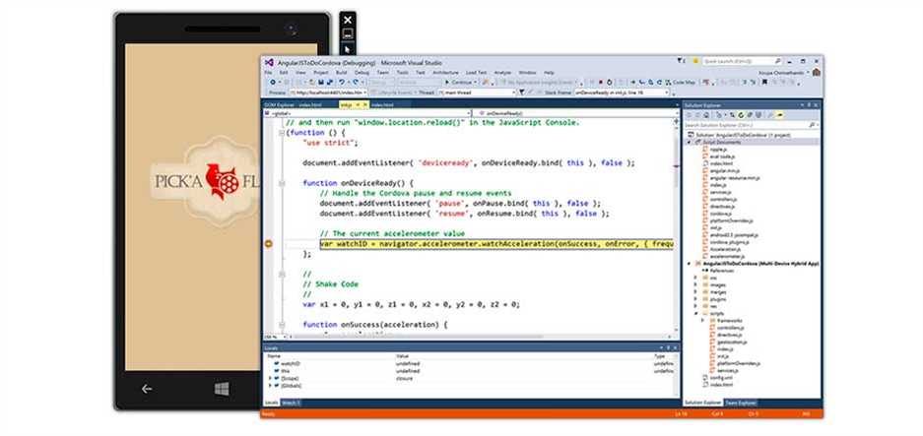Open the Analyze menu
The height and width of the screenshot is (436, 923).
pos(502,73)
